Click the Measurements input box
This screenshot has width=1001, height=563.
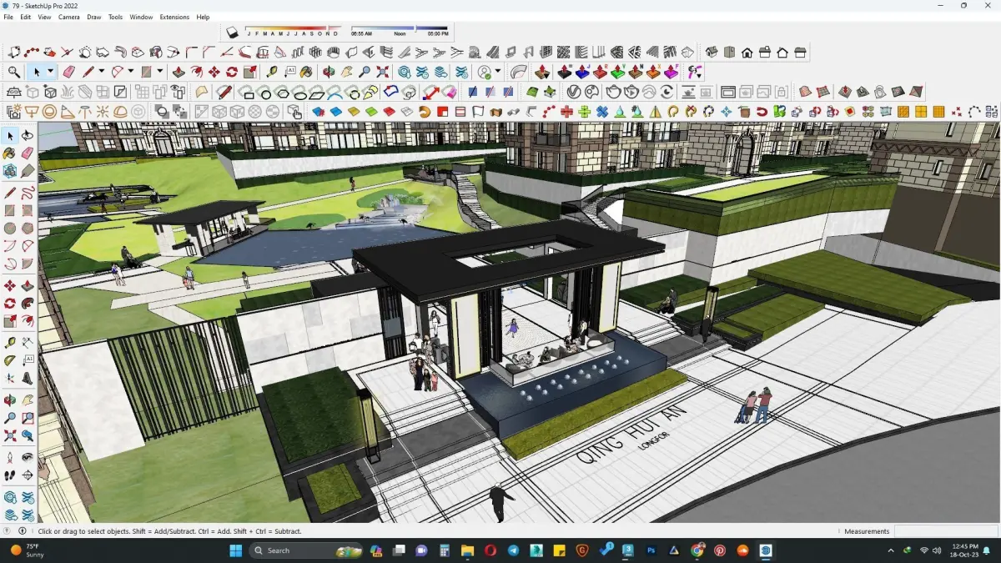pyautogui.click(x=945, y=531)
